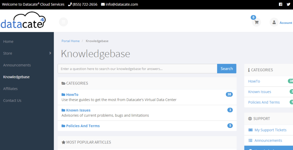Open Announcements in the Support panel

(x=268, y=140)
